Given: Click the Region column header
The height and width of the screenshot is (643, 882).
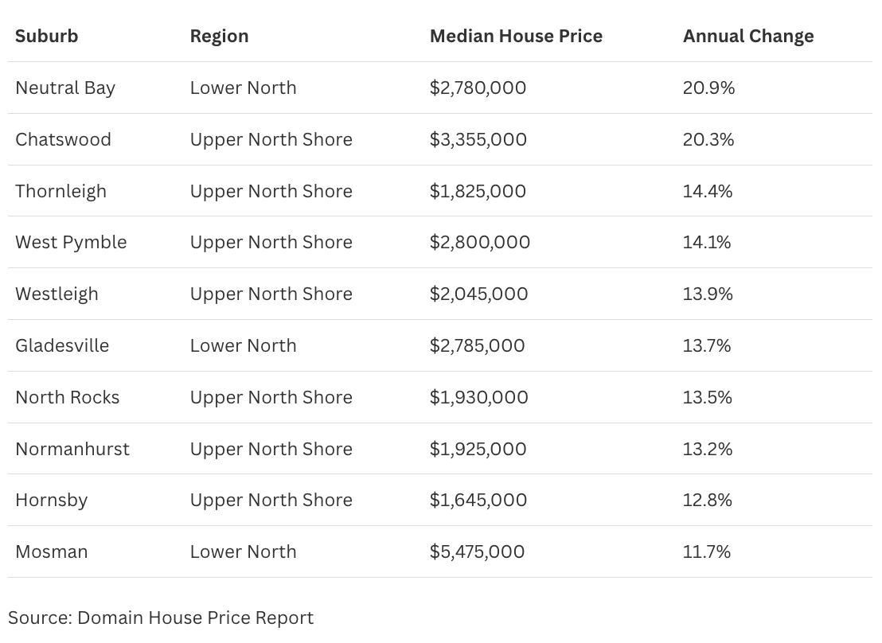Looking at the screenshot, I should pyautogui.click(x=219, y=36).
